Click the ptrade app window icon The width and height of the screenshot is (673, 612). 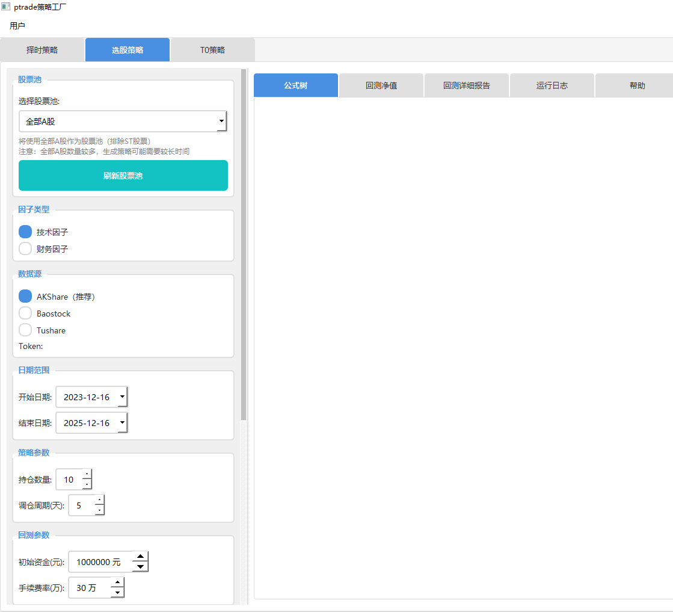tap(5, 7)
